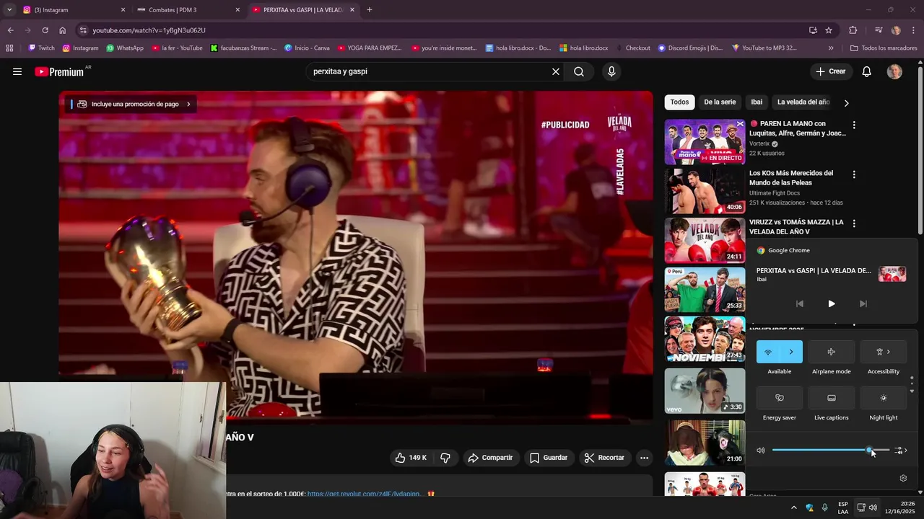
Task: Go back in Chrome
Action: click(10, 30)
